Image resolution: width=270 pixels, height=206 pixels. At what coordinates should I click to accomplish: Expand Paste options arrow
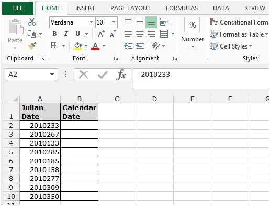(x=15, y=48)
